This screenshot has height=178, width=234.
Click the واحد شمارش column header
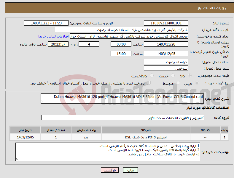(86, 130)
